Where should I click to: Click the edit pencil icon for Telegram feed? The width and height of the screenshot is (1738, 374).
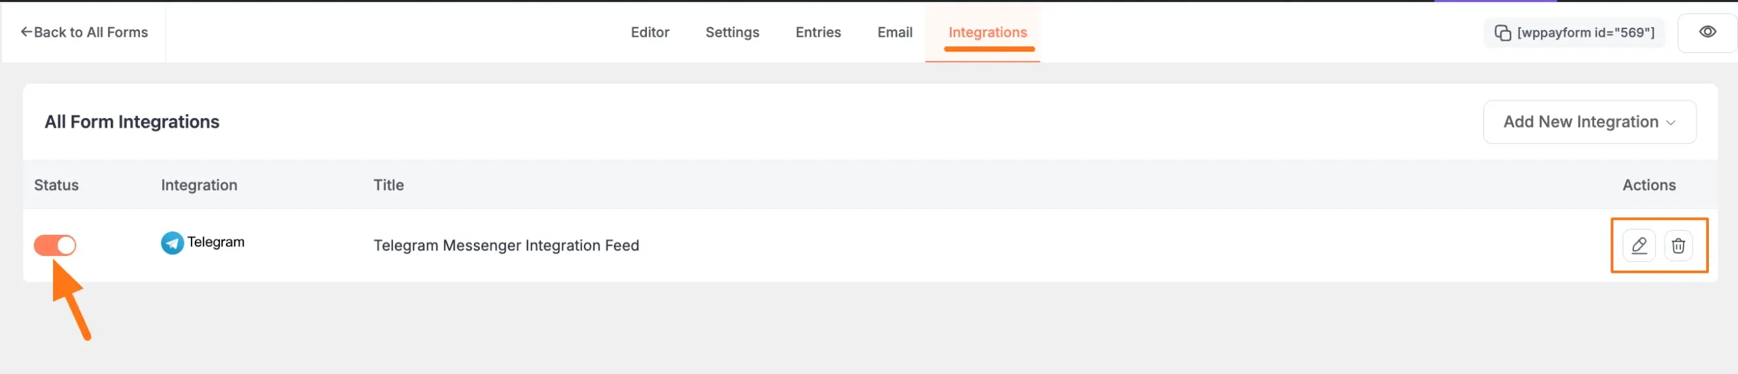coord(1638,245)
